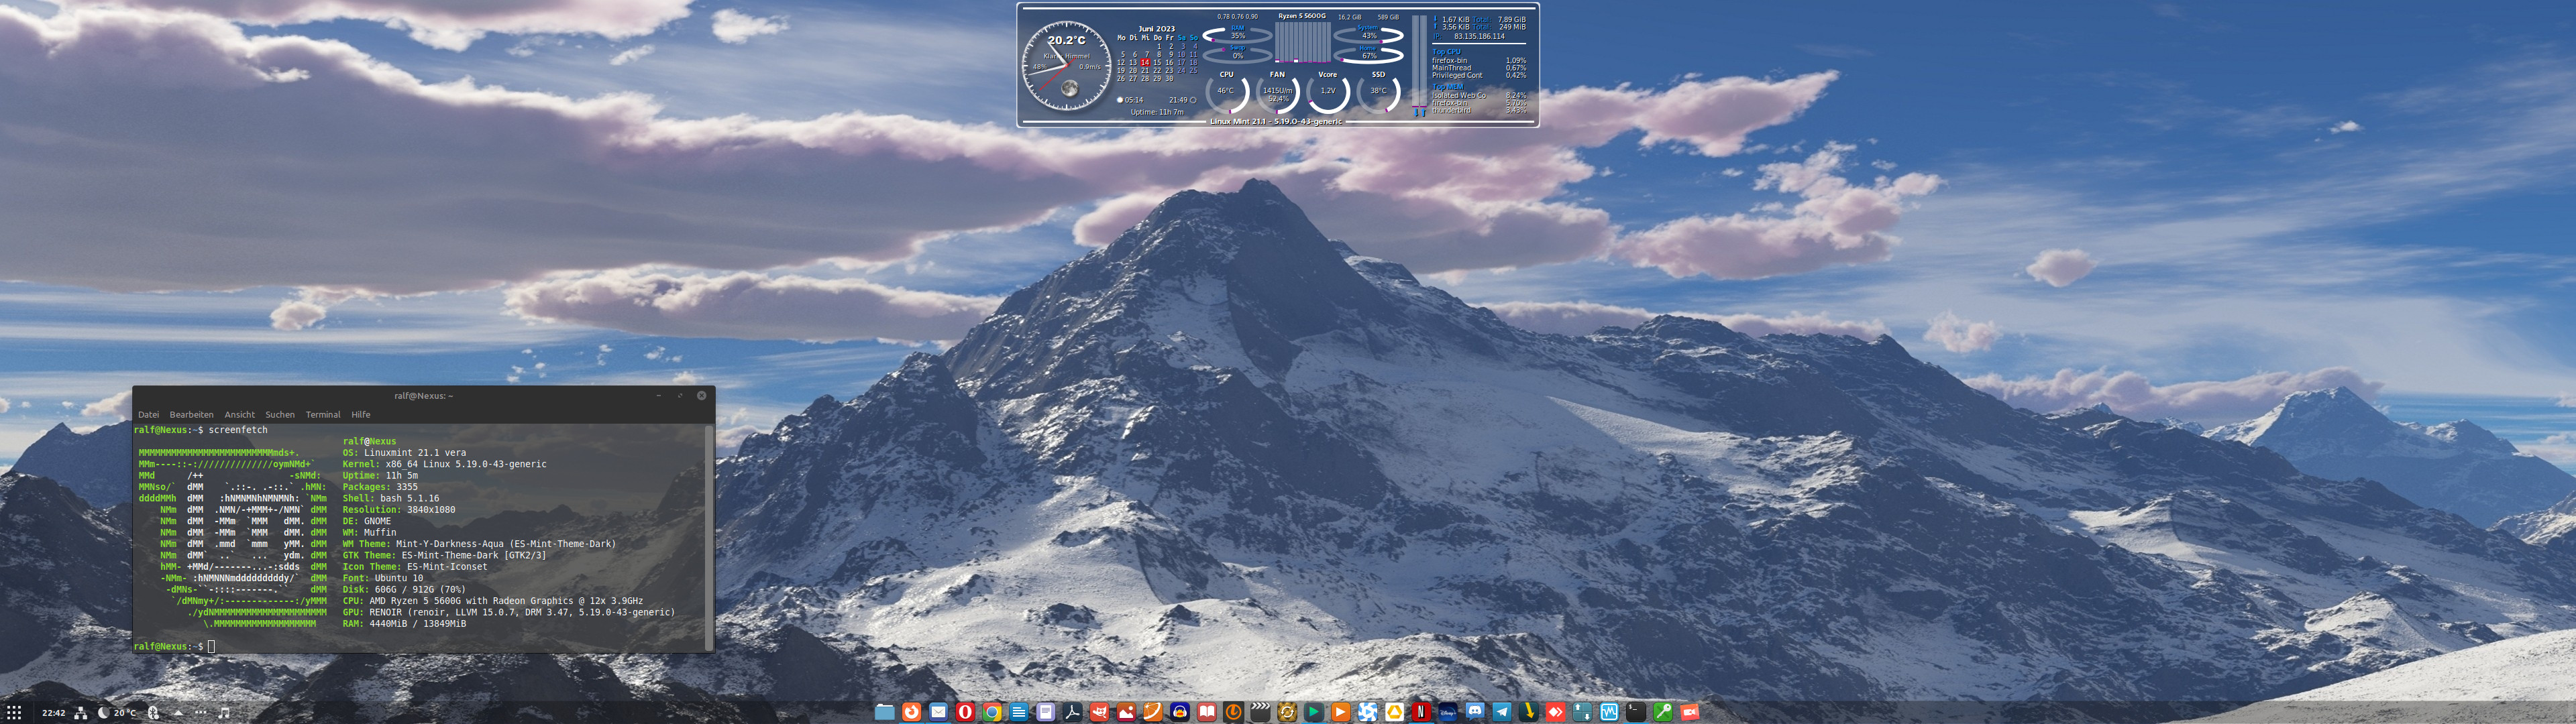This screenshot has width=2576, height=724.
Task: Click the 22:42 panel clock
Action: (x=53, y=713)
